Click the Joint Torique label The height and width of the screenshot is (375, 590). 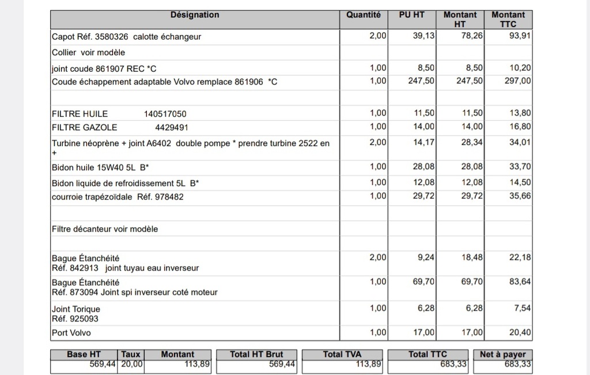pos(76,309)
